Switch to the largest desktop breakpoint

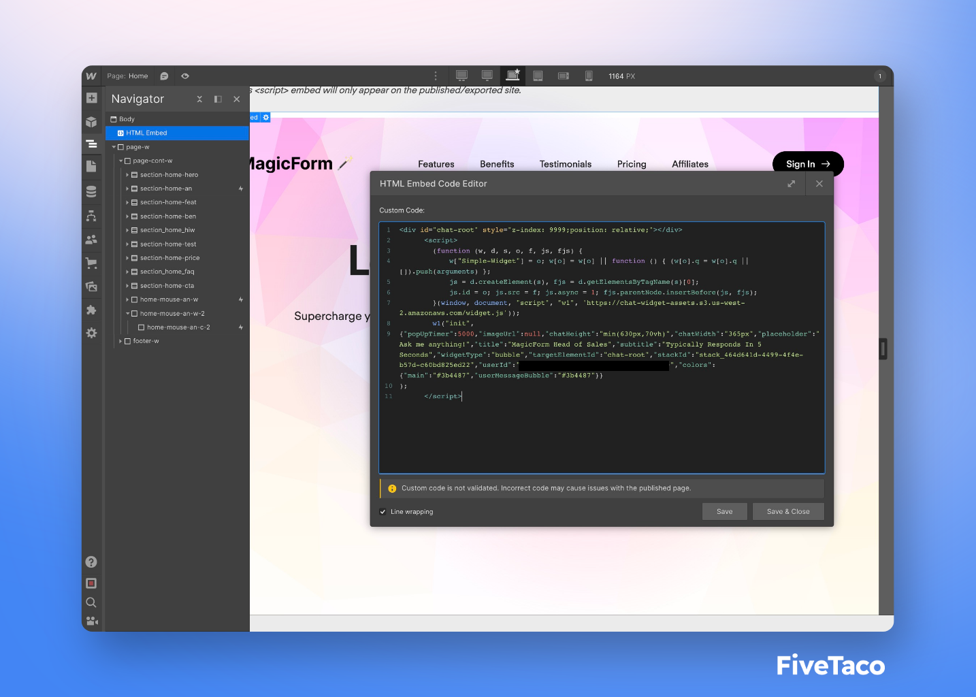pyautogui.click(x=461, y=76)
